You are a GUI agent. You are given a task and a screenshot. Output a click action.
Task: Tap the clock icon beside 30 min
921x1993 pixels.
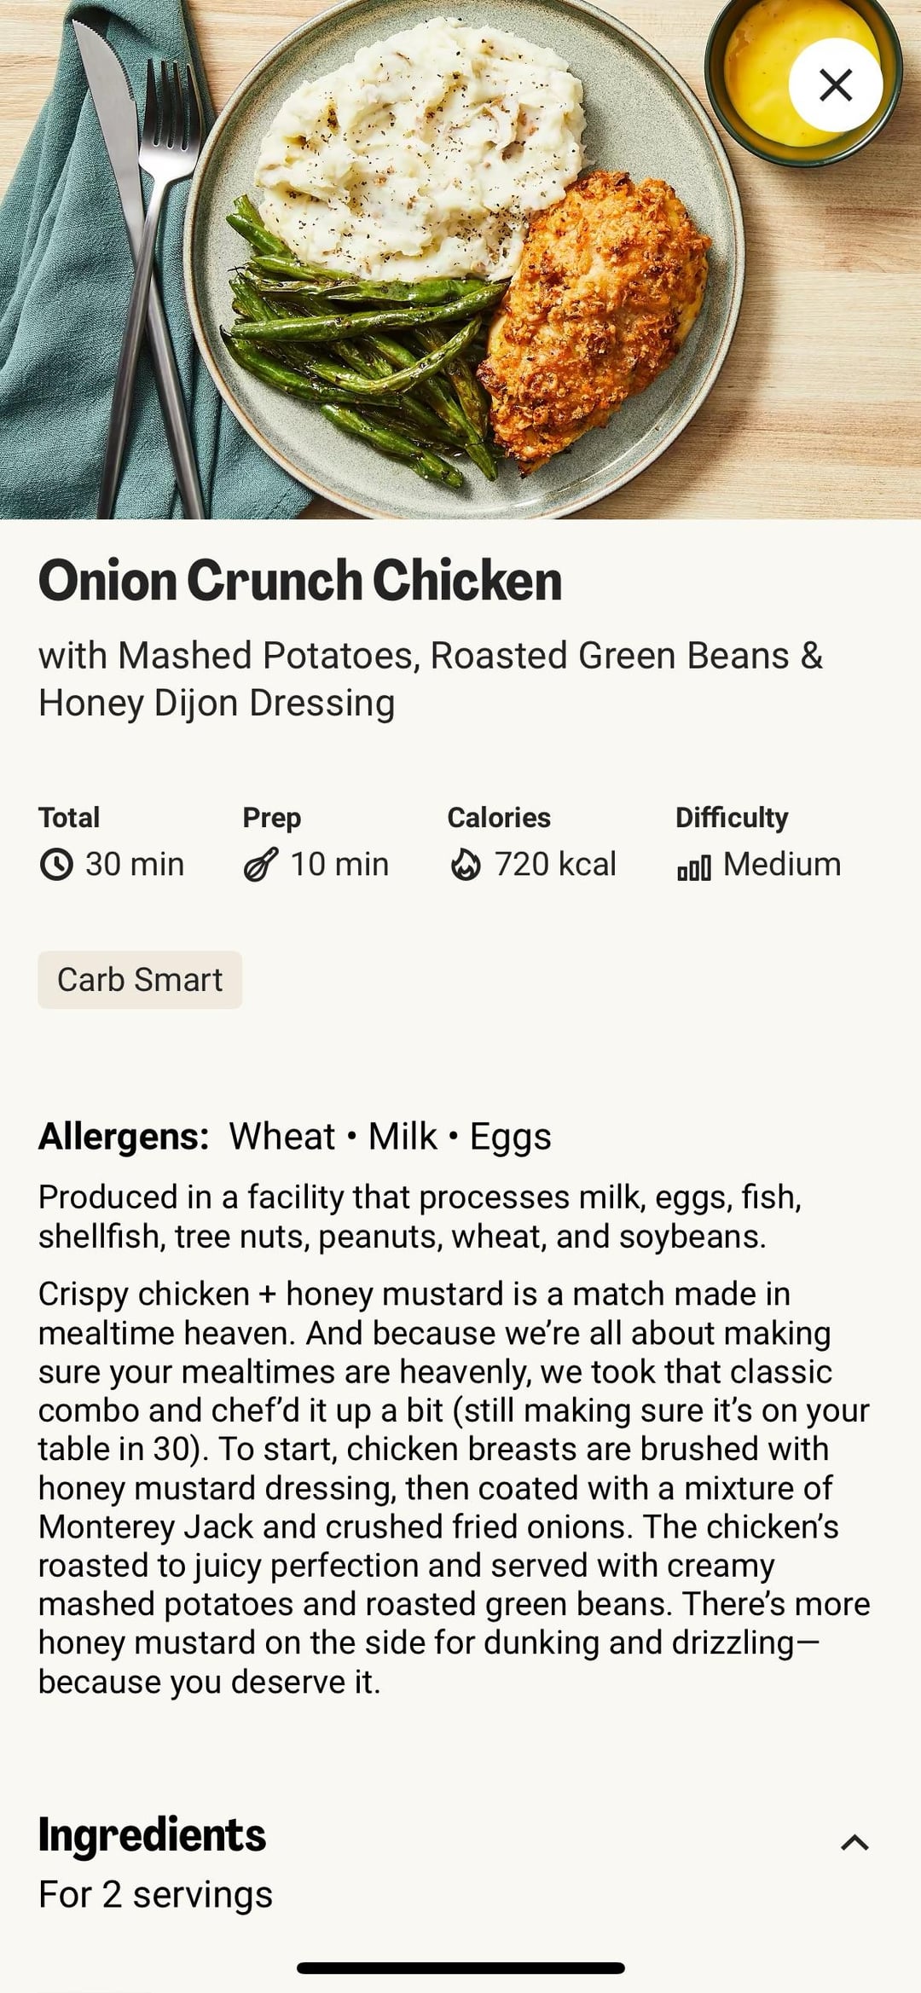(x=56, y=865)
